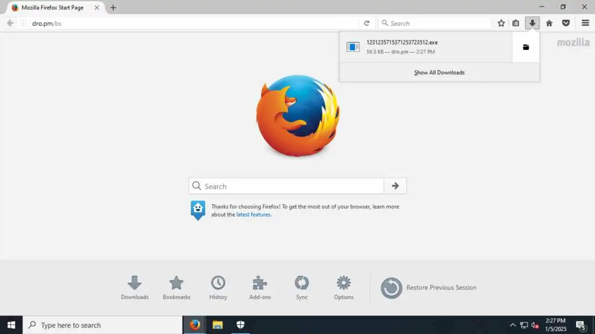Open the Action Center notifications icon
This screenshot has height=334, width=595.
[581, 325]
